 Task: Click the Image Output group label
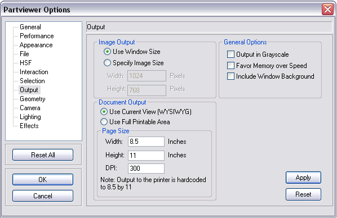click(x=117, y=42)
